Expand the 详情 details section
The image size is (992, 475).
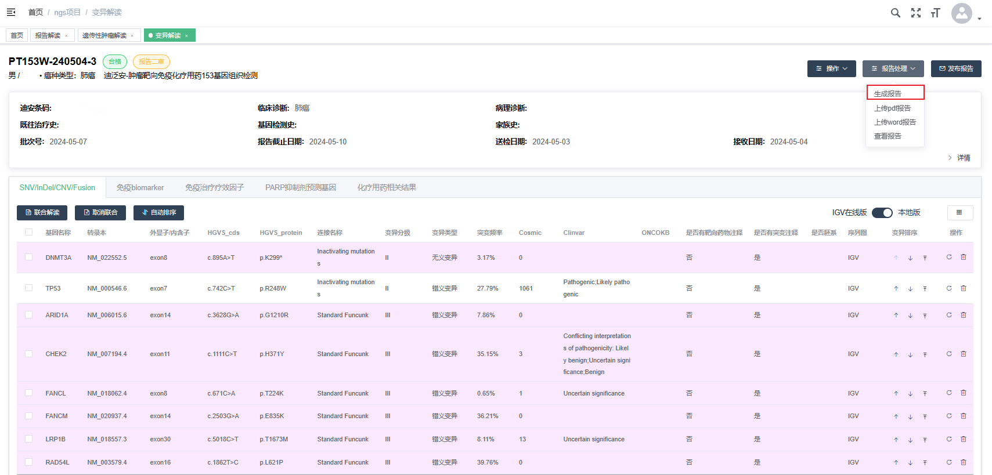[x=959, y=158]
